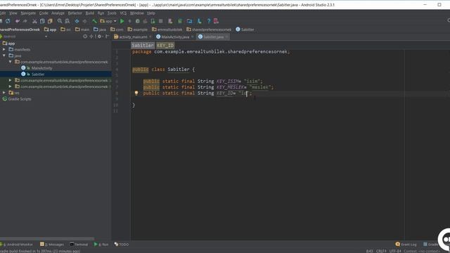This screenshot has width=450, height=253.
Task: Click the hide project panel icon
Action: point(108,37)
